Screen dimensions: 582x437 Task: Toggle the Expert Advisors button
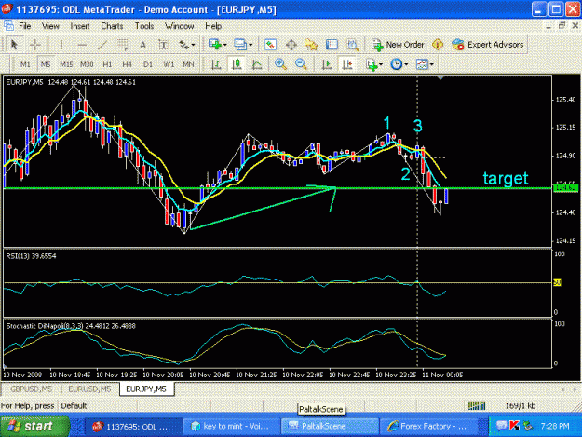pyautogui.click(x=487, y=45)
